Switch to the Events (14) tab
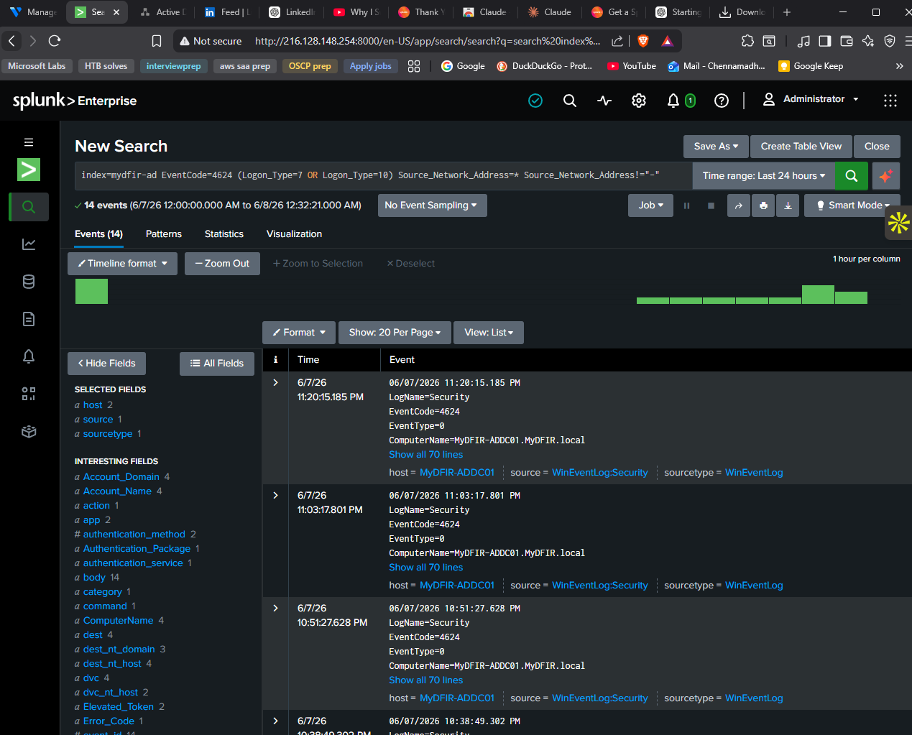 click(x=98, y=234)
